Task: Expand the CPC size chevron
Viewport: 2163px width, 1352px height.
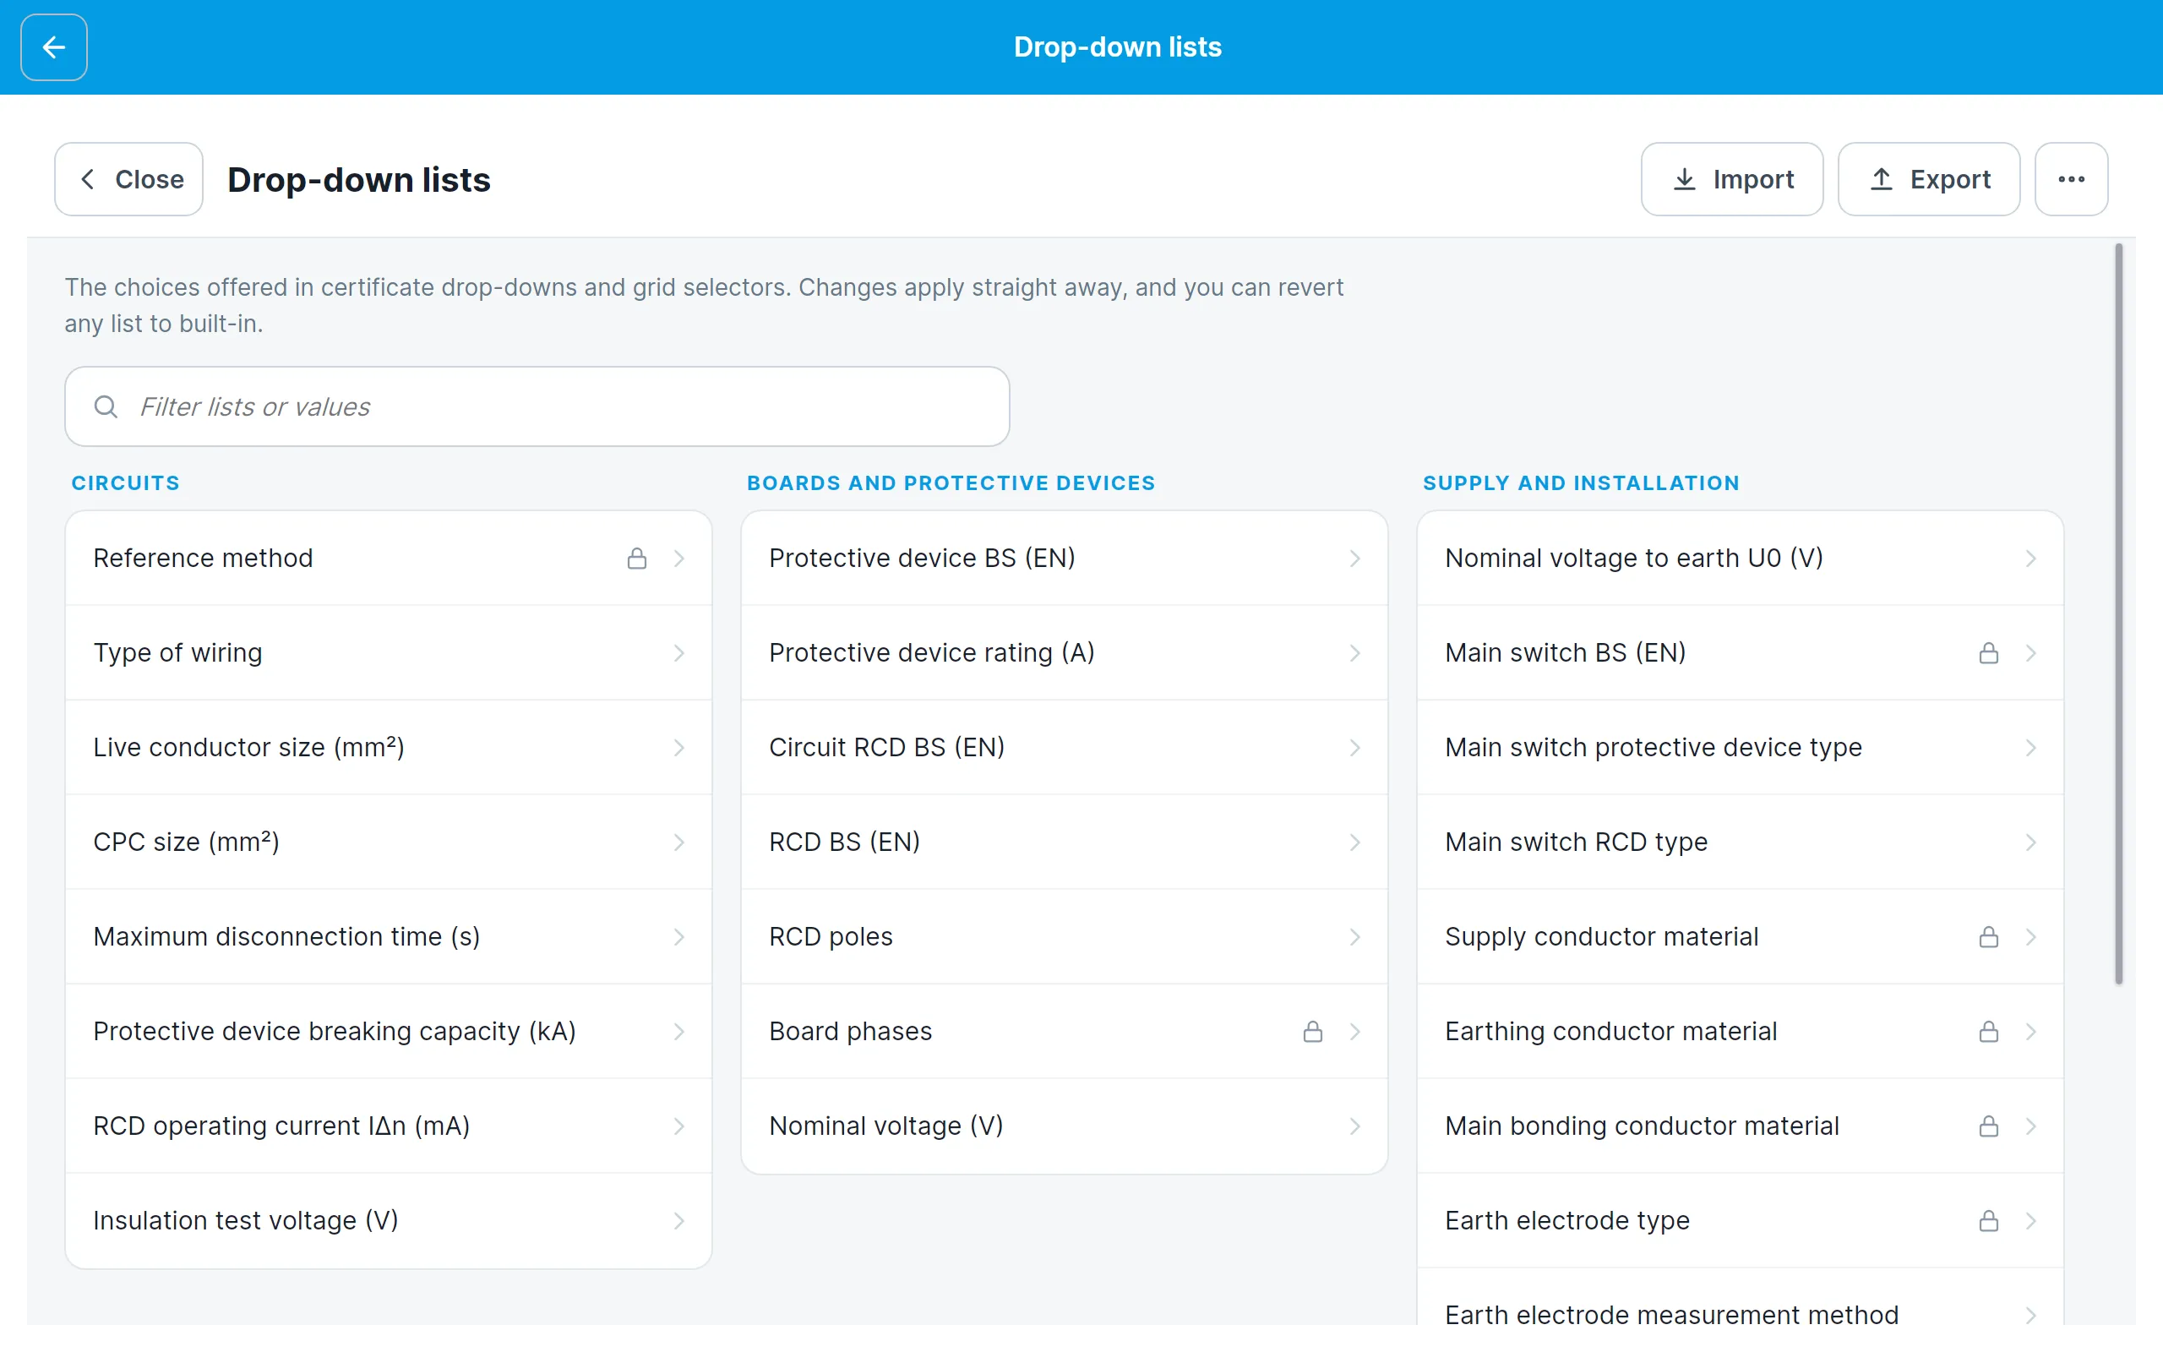Action: pyautogui.click(x=679, y=842)
